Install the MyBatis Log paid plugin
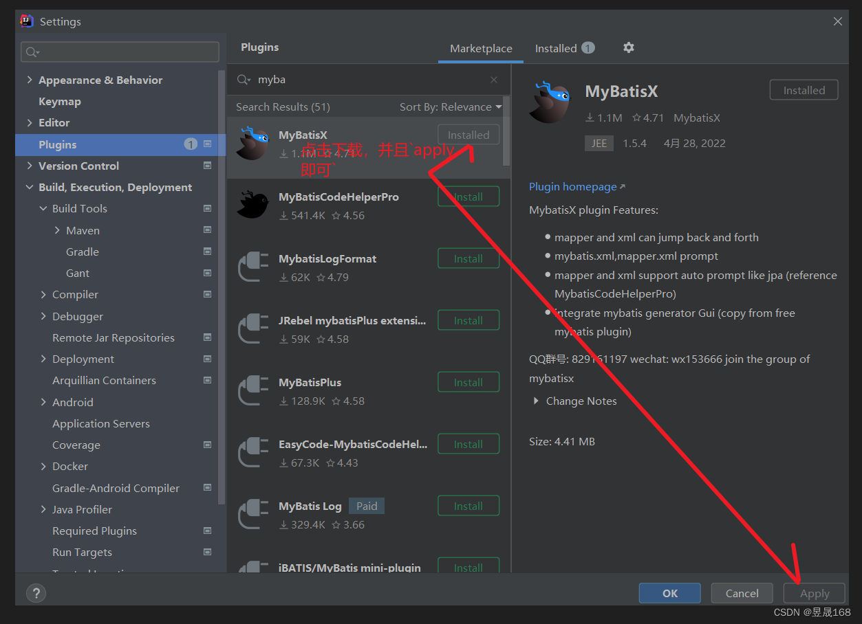 click(x=468, y=506)
